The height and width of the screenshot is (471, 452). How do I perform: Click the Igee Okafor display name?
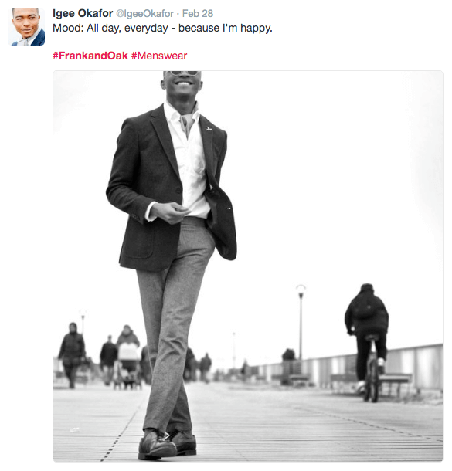click(83, 14)
